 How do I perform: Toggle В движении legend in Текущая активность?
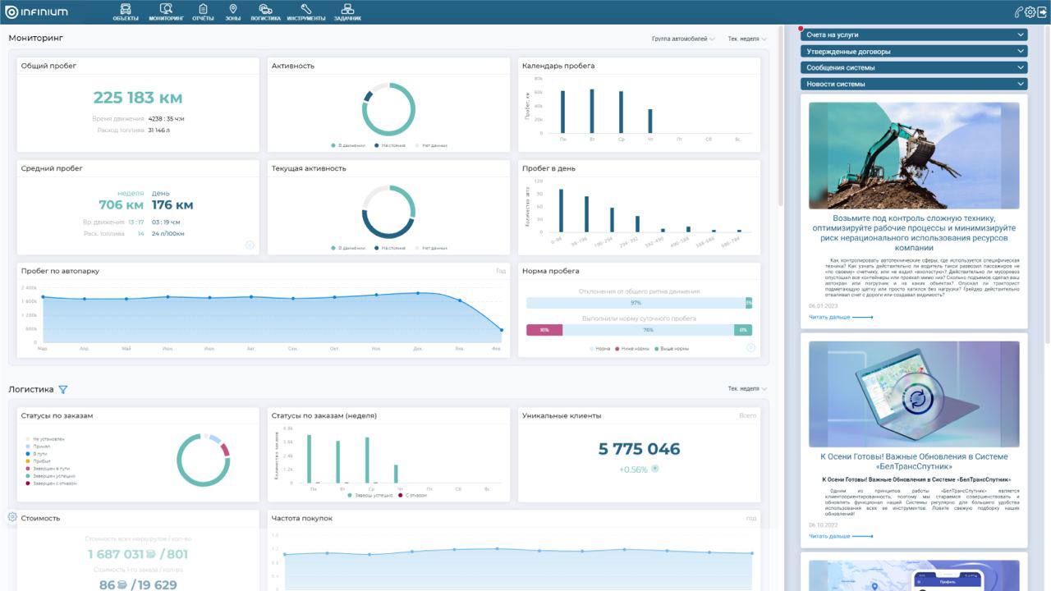coord(349,248)
